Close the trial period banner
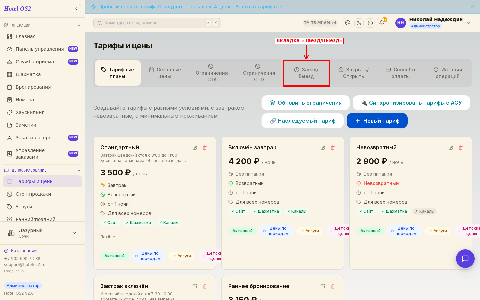The width and height of the screenshot is (480, 300). pos(472,7)
